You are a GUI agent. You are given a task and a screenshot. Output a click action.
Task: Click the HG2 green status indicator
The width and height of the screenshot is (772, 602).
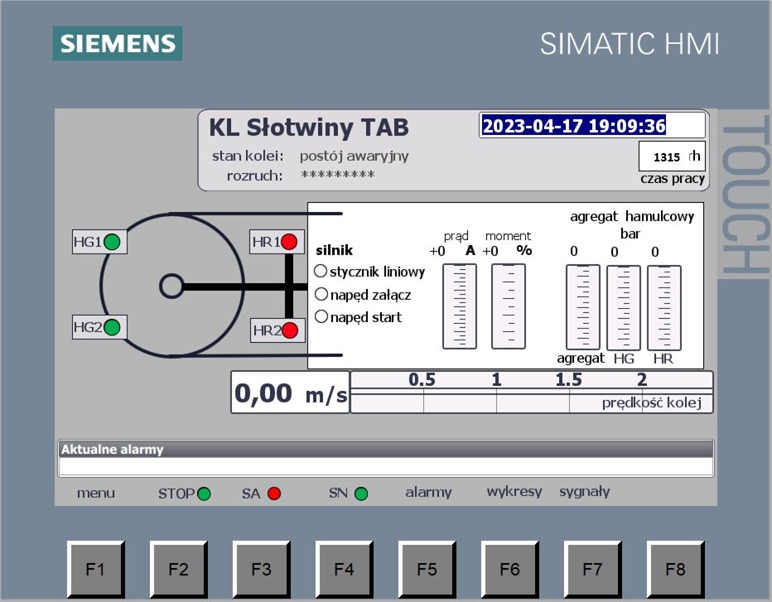coord(113,327)
